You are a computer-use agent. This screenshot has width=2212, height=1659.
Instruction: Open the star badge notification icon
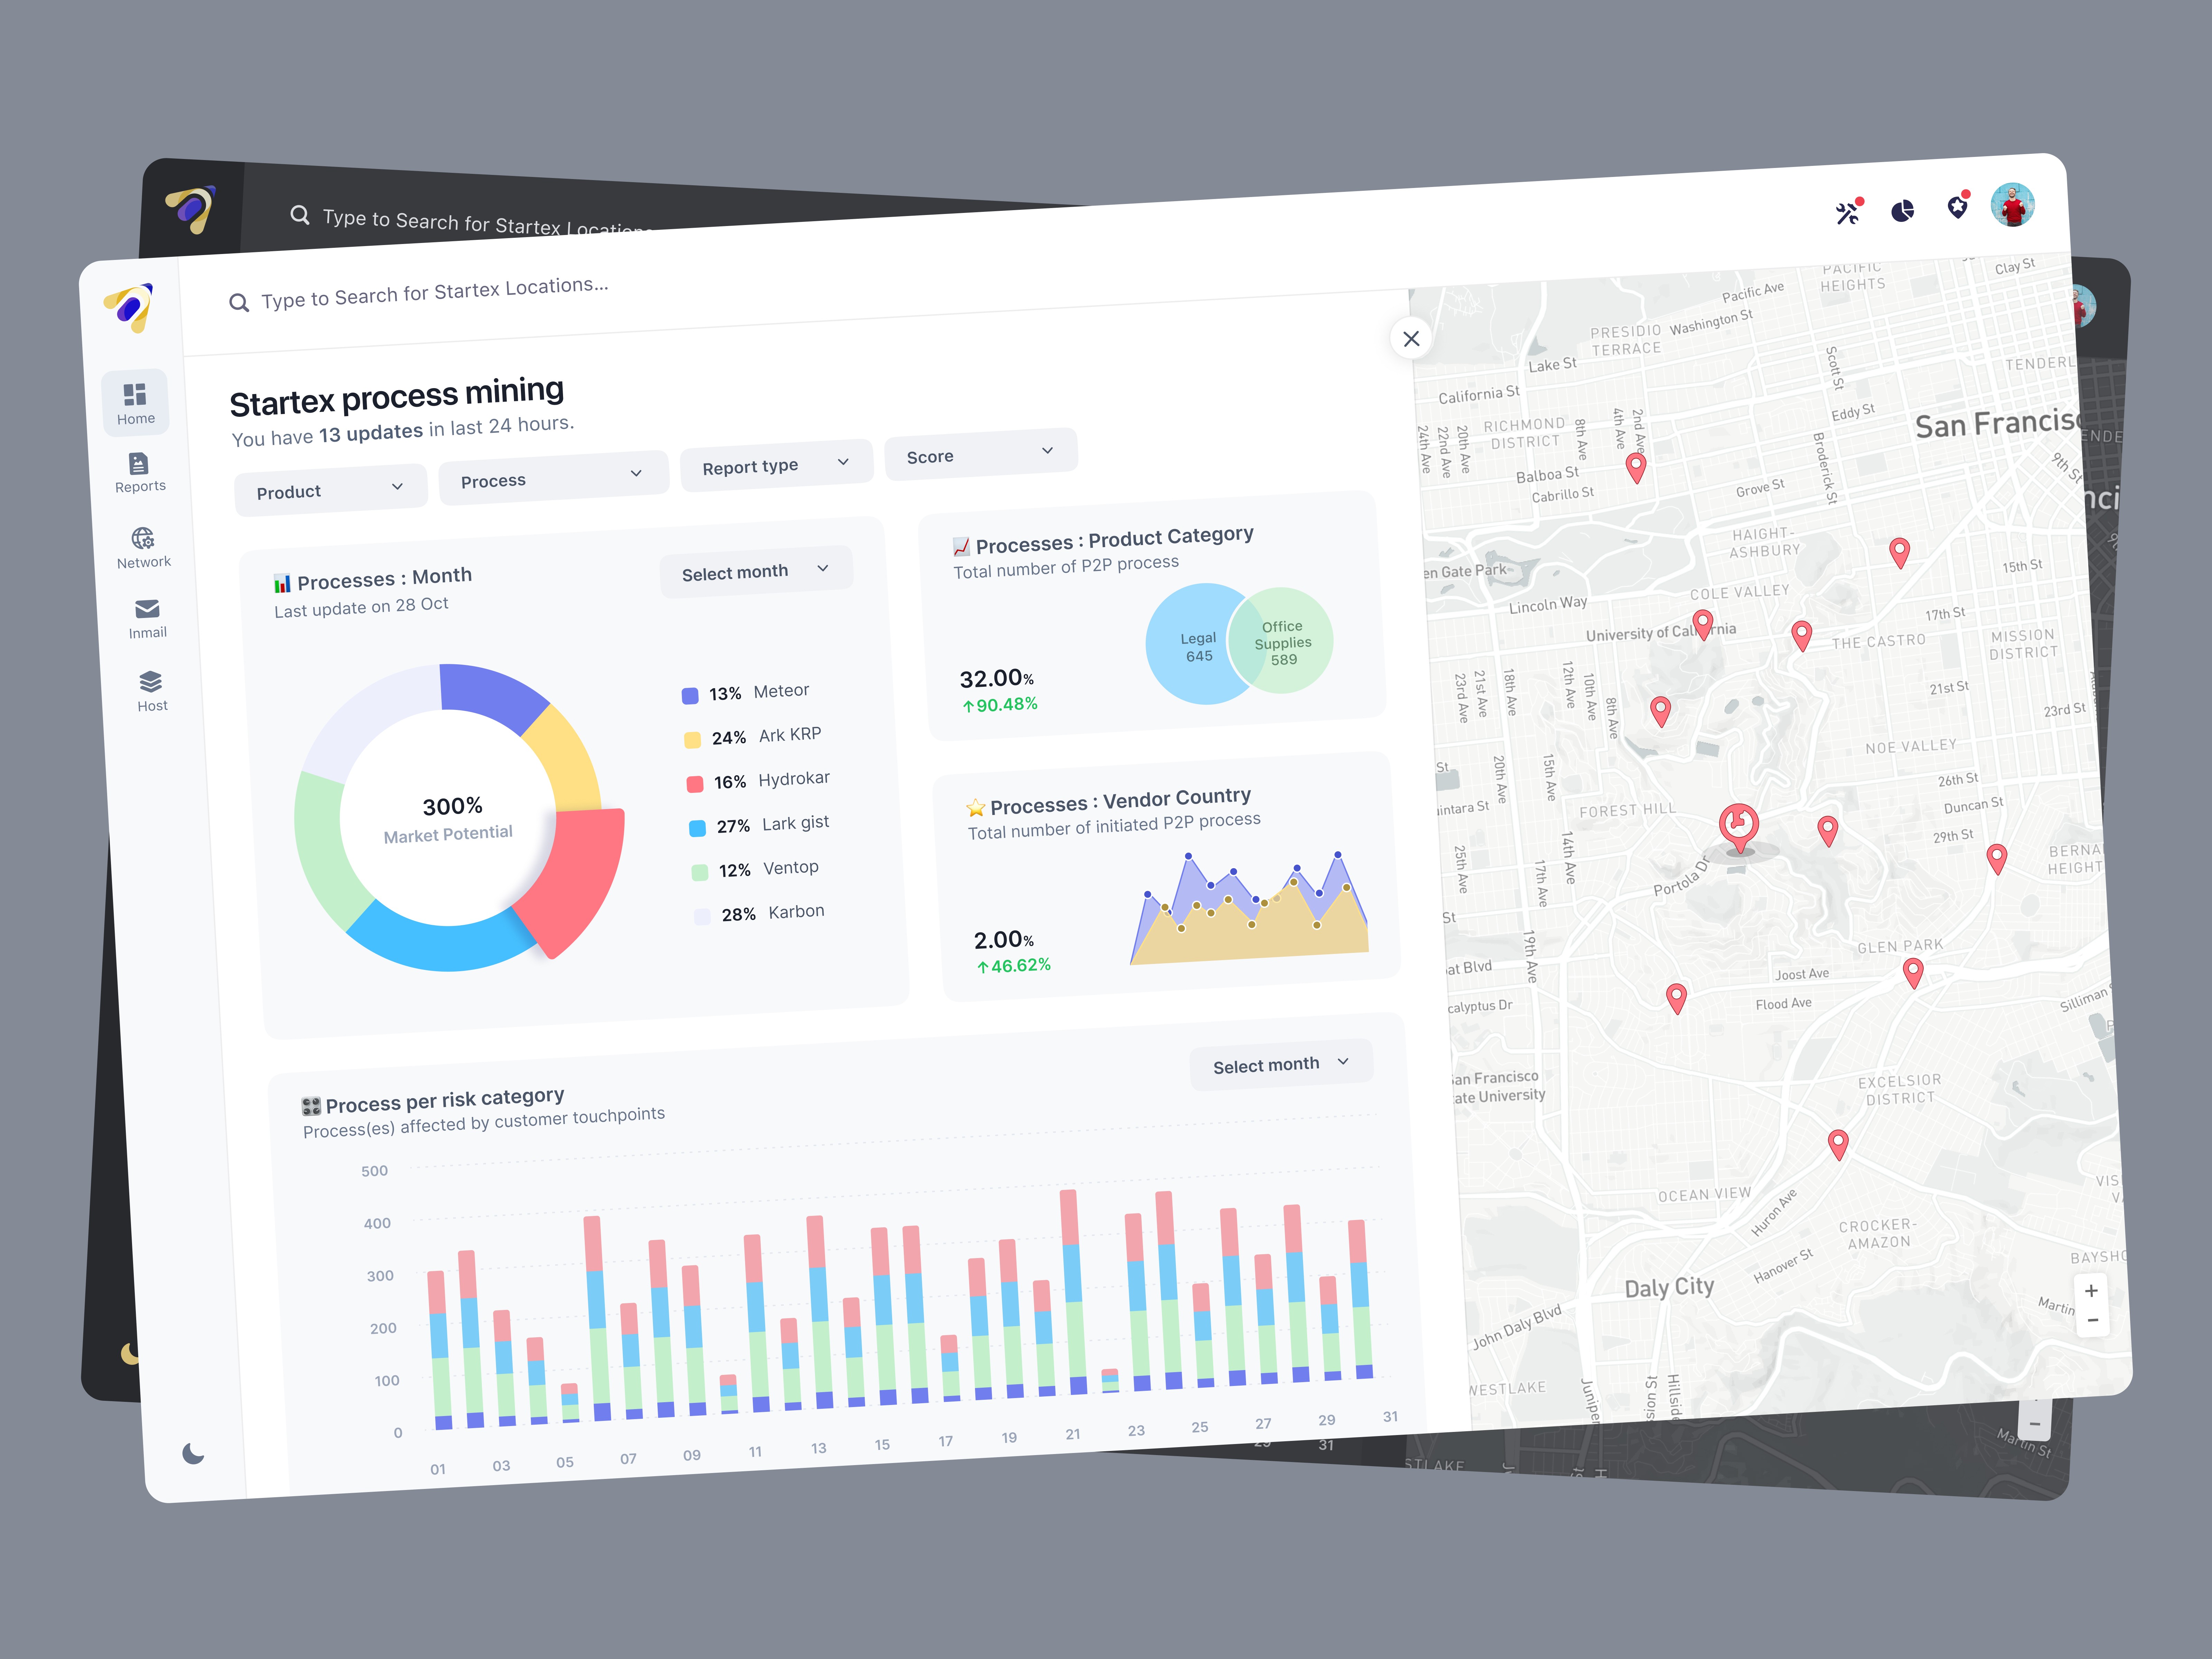1958,206
